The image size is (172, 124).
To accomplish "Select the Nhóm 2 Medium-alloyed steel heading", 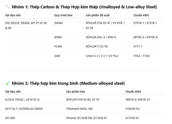I will coord(68,83).
